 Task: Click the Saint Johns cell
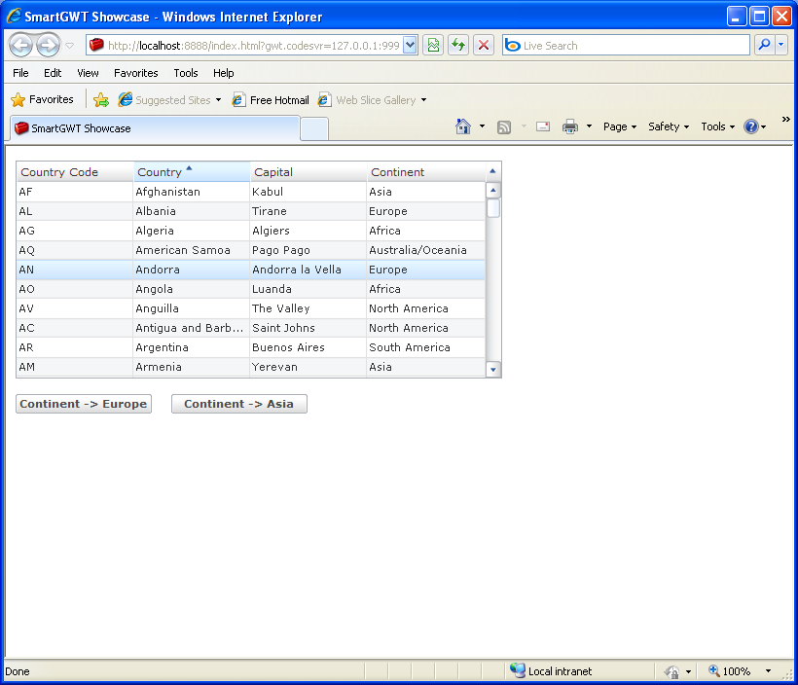tap(308, 328)
